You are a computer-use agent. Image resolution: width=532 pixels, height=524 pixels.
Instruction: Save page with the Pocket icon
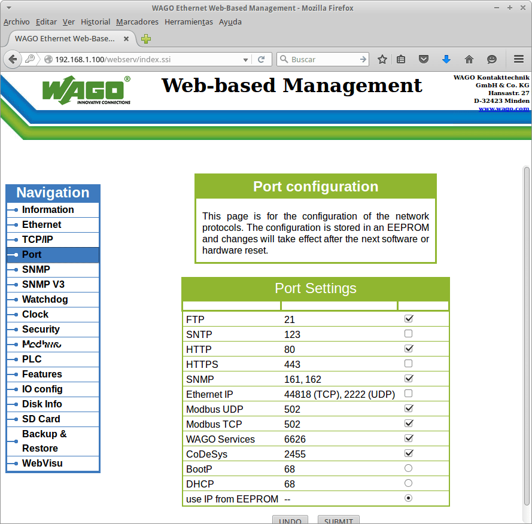tap(424, 59)
